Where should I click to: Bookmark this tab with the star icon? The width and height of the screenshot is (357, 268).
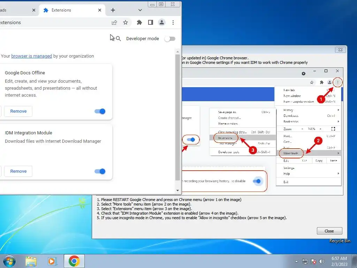[x=126, y=22]
